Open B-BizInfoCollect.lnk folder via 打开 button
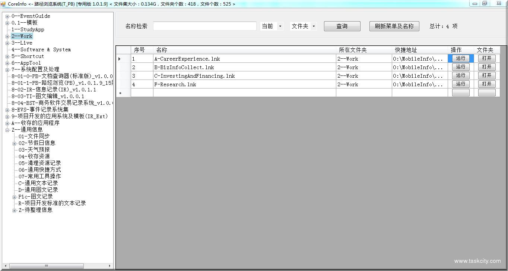The image size is (508, 271). (486, 67)
